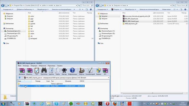189x106 pixels.
Task: Select Локальный диск (C:) in left Explorer
Action: (14, 31)
